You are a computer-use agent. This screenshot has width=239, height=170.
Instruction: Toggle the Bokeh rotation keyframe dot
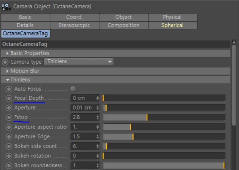click(x=9, y=156)
